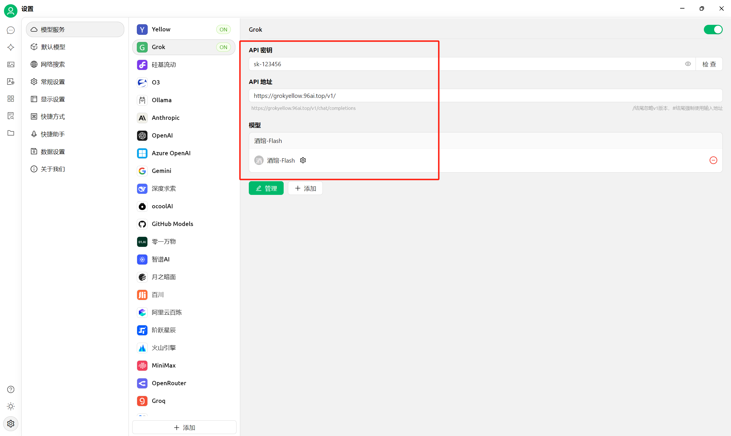Open the chat assistant sidebar icon
The height and width of the screenshot is (436, 731).
coord(11,30)
